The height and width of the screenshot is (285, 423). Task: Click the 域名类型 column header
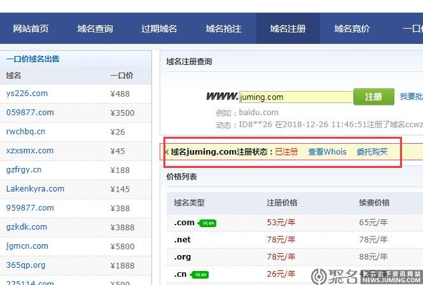click(189, 203)
